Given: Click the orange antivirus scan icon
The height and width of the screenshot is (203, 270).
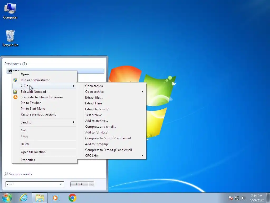Looking at the screenshot, I should point(15,97).
